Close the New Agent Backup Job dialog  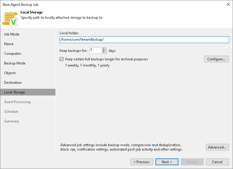(228, 4)
